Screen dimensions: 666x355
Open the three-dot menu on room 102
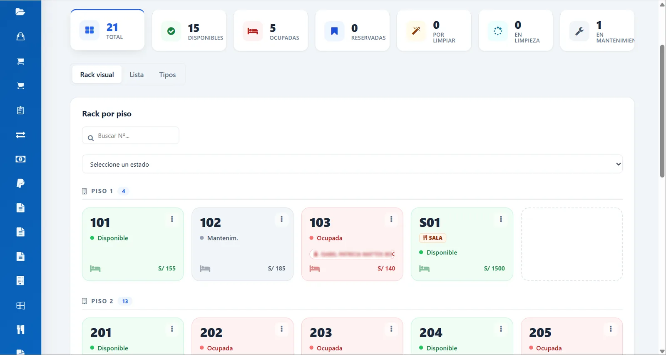[282, 219]
